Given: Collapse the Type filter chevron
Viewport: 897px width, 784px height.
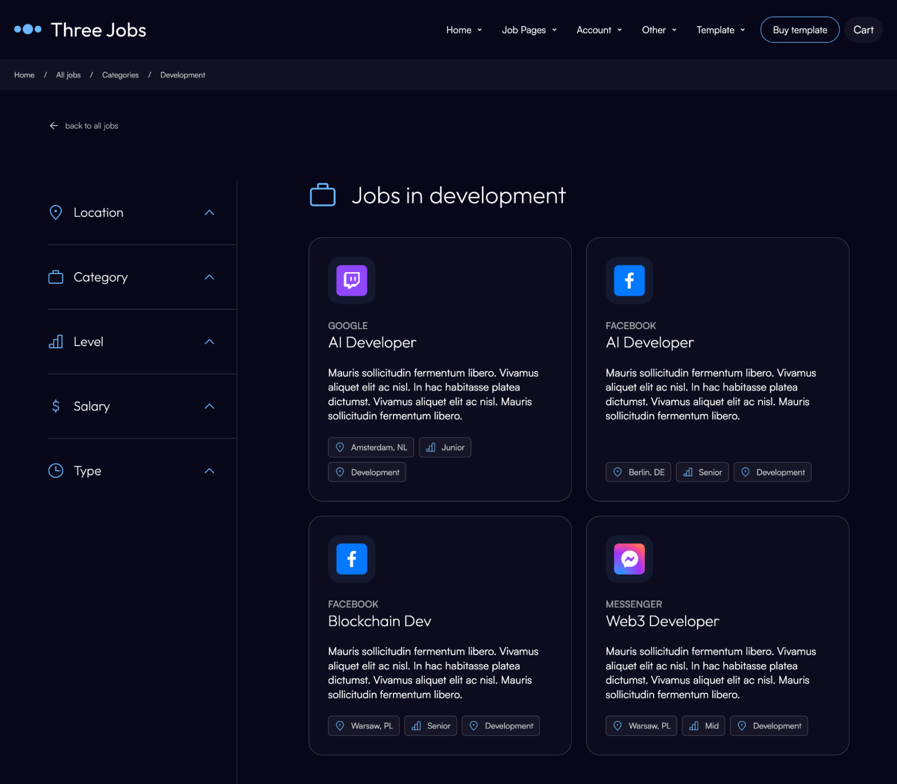Looking at the screenshot, I should point(209,470).
